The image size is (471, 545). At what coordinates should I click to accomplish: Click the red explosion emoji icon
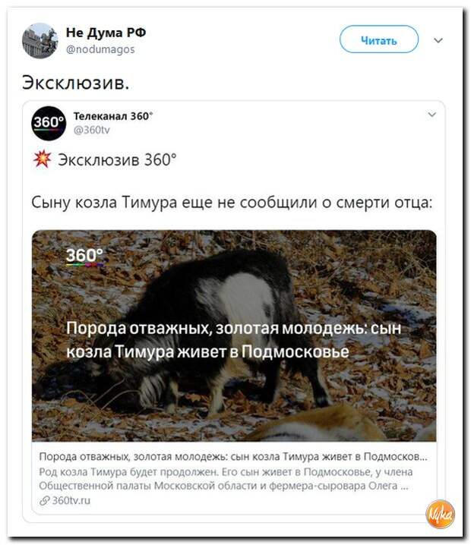tap(42, 159)
